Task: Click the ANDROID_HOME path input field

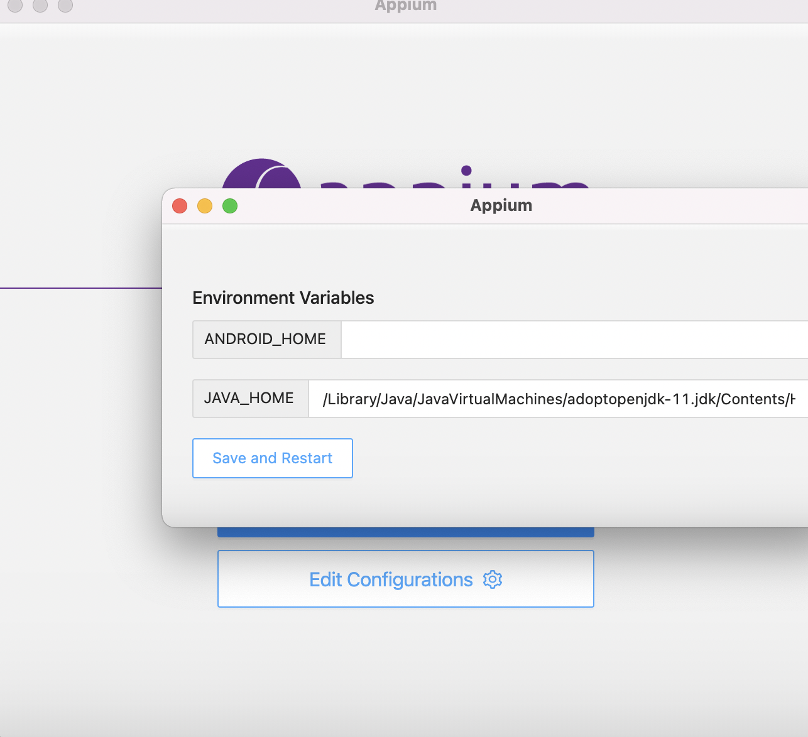Action: click(x=574, y=340)
